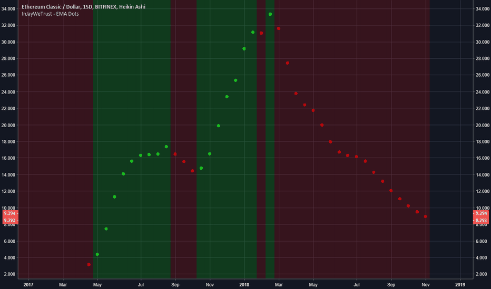Viewport: 491px width, 289px height.
Task: Click the 16.000 label on left price axis
Action: tap(8, 158)
